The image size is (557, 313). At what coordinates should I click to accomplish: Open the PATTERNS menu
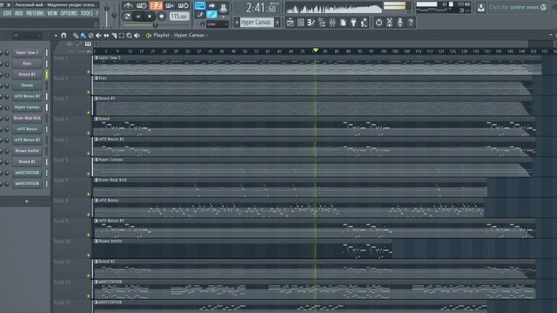tap(35, 13)
